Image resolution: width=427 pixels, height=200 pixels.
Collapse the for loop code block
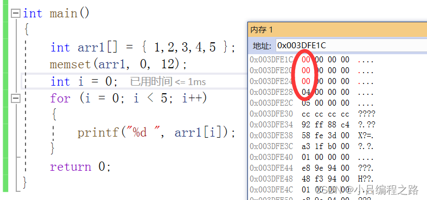coord(16,98)
